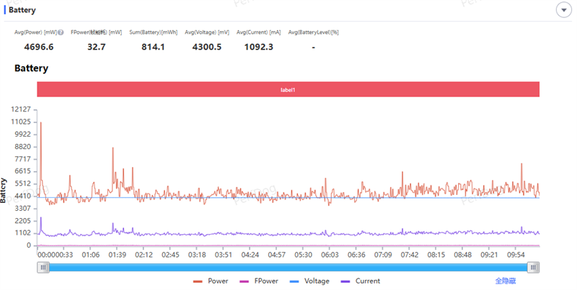
Task: Click the FPower value 32.7
Action: coord(96,47)
